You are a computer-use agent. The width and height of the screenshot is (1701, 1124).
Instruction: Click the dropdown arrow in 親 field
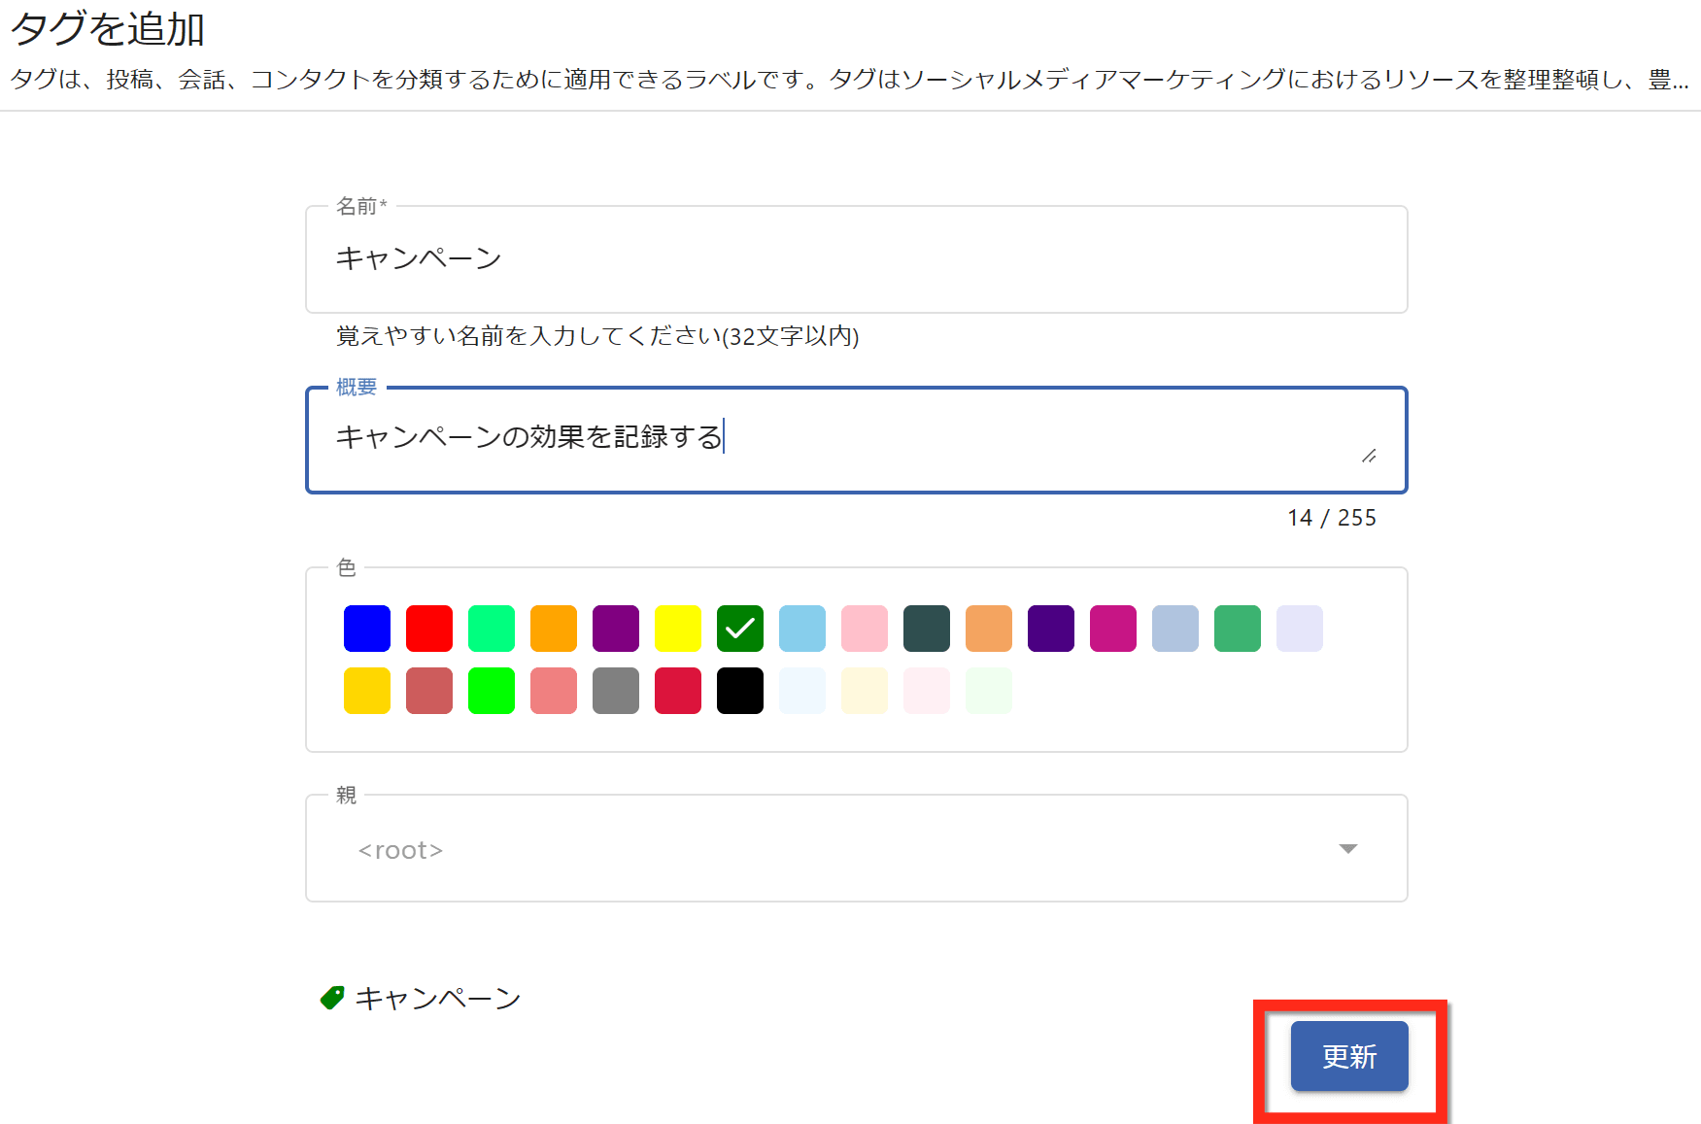click(1347, 849)
